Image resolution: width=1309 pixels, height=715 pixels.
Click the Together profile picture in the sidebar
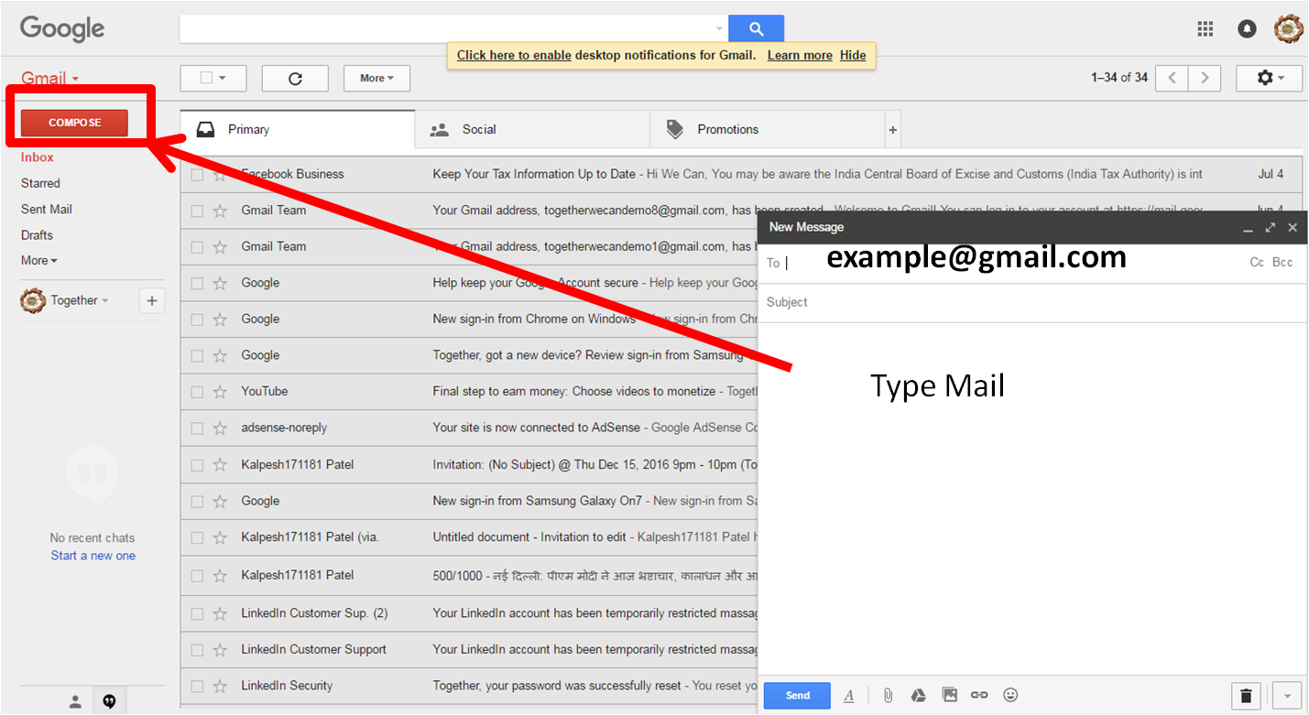point(33,300)
